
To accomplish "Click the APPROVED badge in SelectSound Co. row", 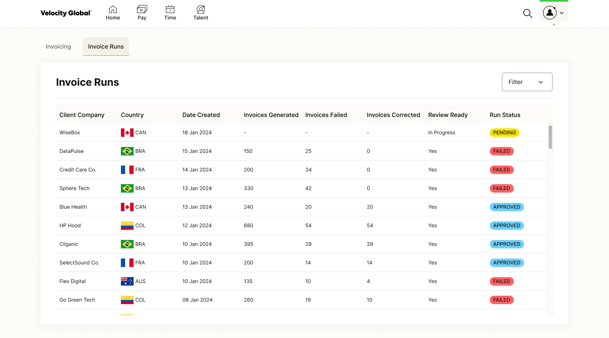I will click(x=507, y=263).
